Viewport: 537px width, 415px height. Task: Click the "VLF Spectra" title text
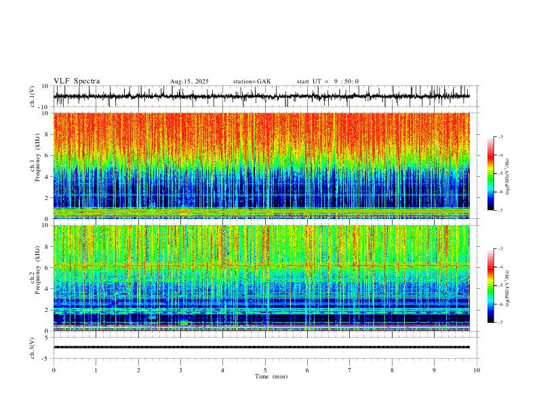pyautogui.click(x=77, y=81)
